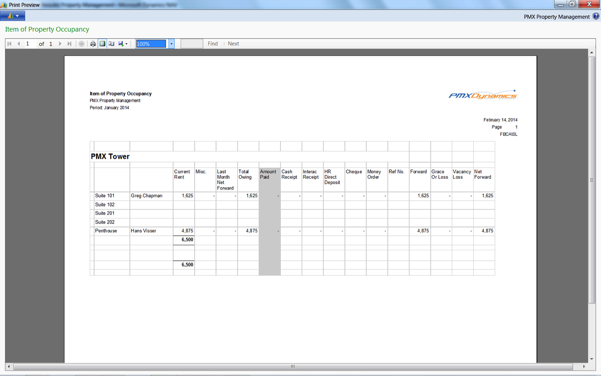Viewport: 601px width, 376px height.
Task: Restore down the Print Preview window
Action: click(x=572, y=4)
